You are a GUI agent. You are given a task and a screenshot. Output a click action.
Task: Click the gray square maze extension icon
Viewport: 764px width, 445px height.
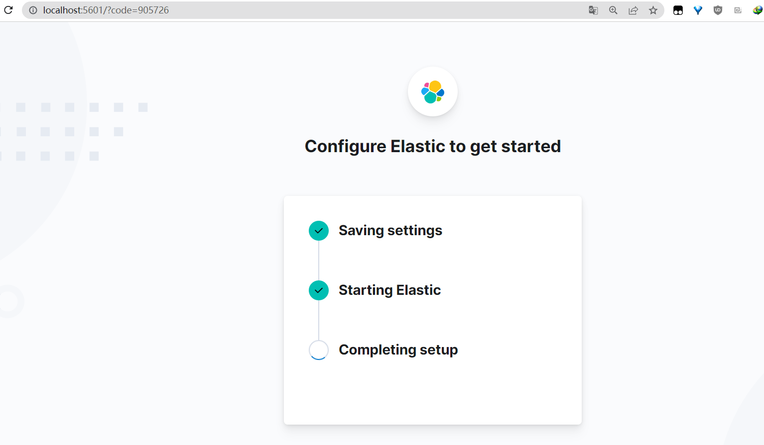pos(738,10)
